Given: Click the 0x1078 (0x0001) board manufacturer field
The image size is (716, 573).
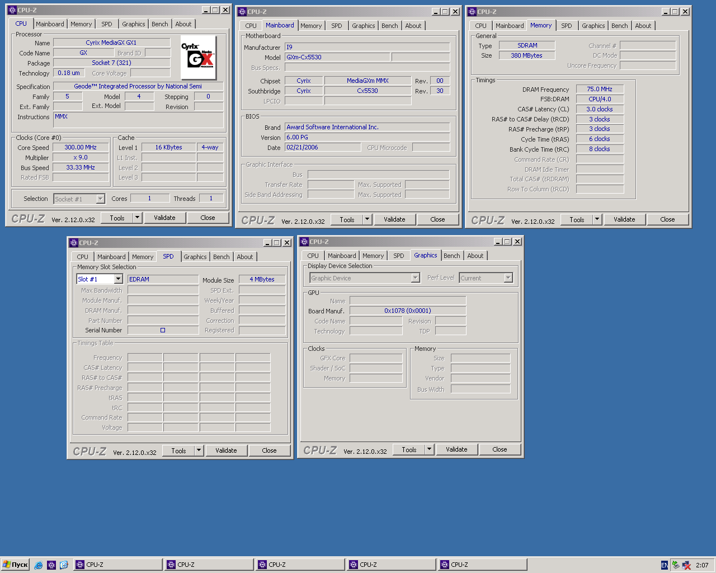Looking at the screenshot, I should tap(408, 311).
